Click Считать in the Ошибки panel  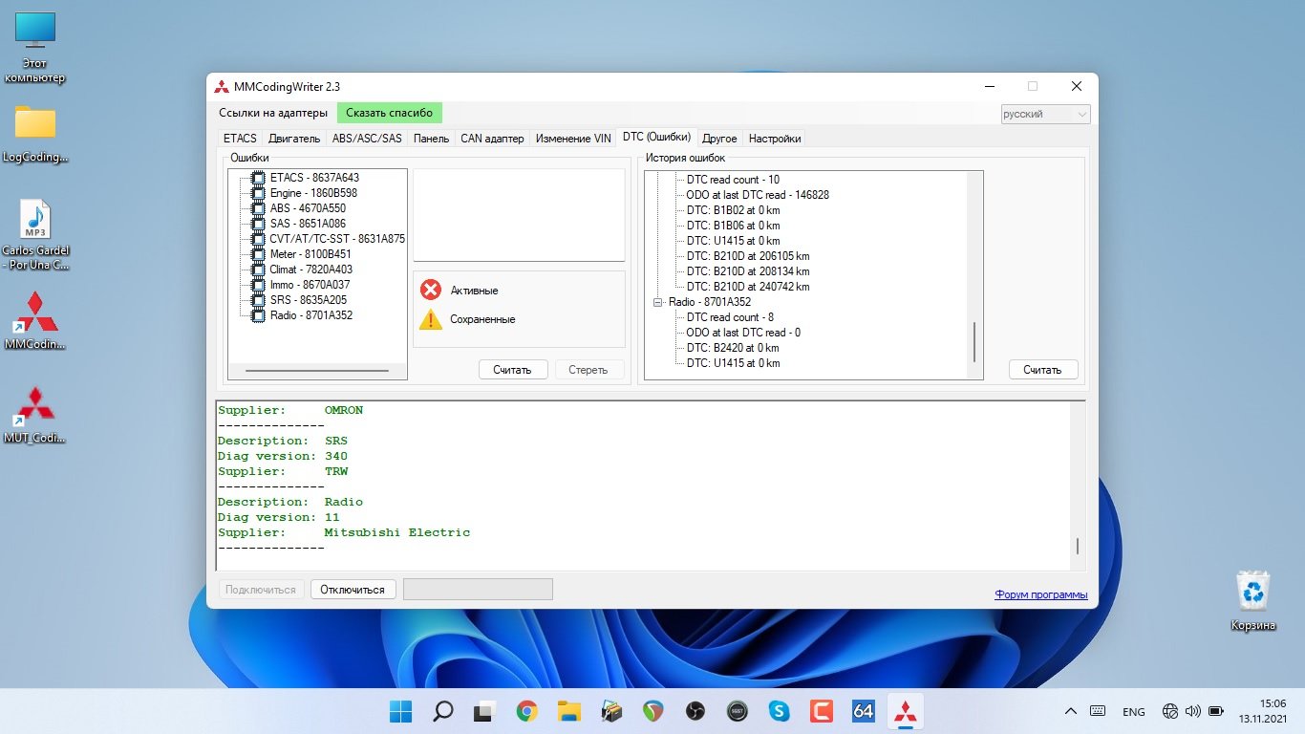coord(512,370)
